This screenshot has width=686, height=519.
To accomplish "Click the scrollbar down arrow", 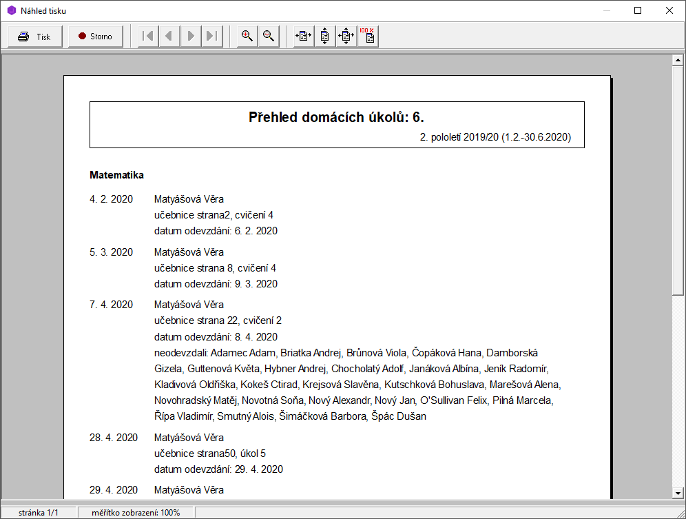I will 678,493.
